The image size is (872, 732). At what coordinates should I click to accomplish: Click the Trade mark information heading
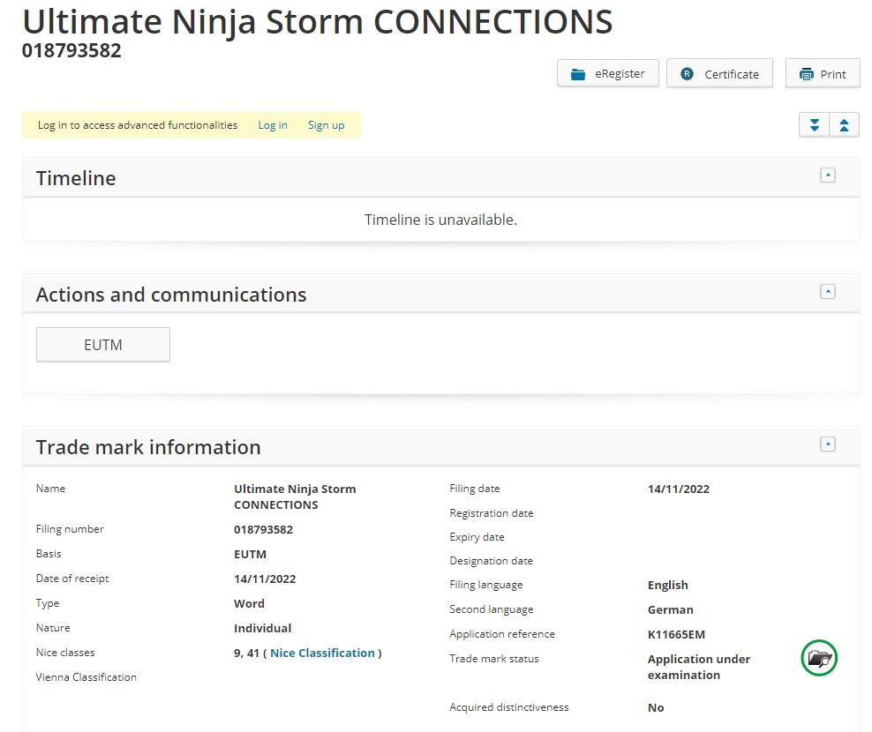(148, 447)
